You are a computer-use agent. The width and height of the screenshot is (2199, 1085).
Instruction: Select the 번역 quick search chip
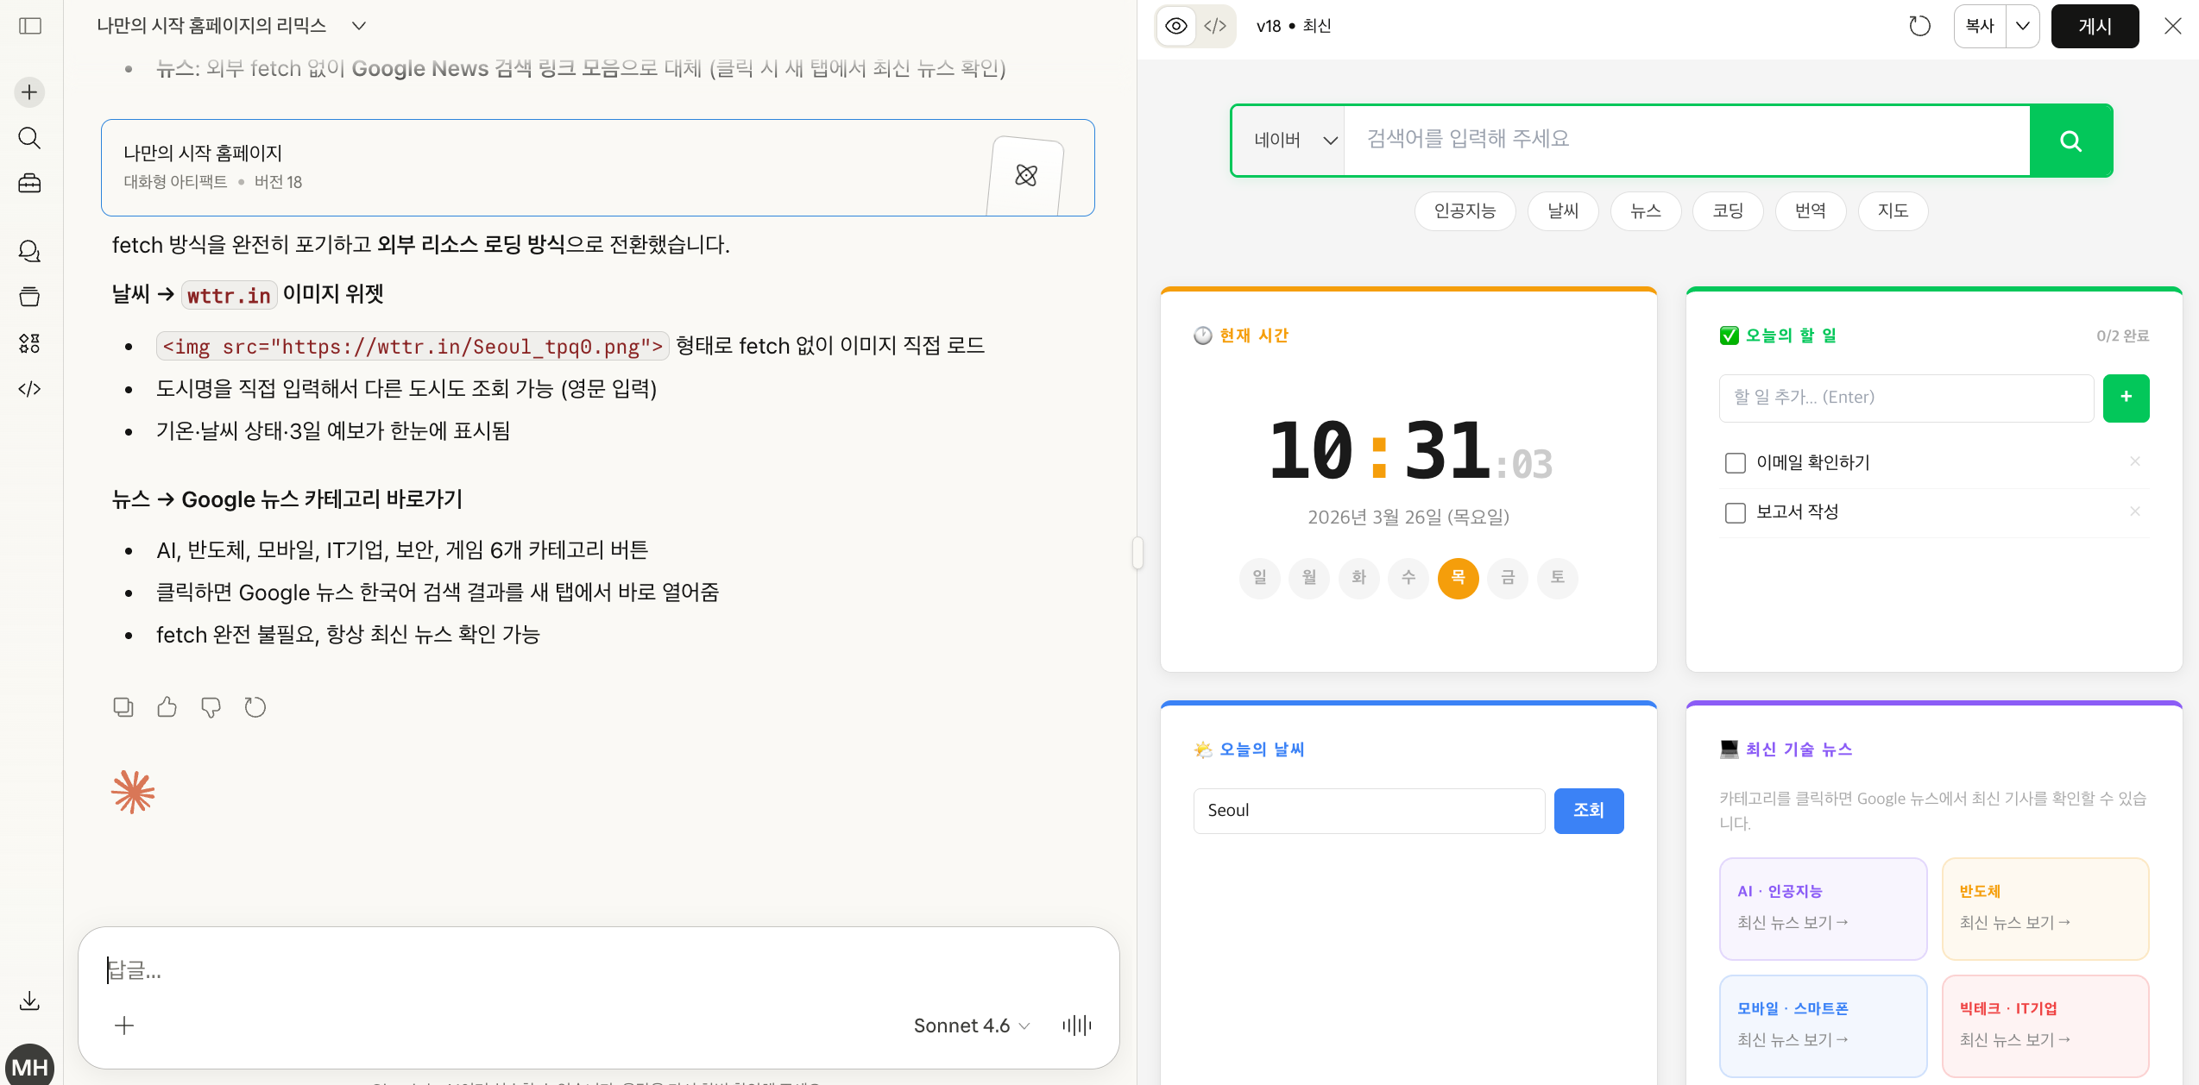click(x=1810, y=211)
